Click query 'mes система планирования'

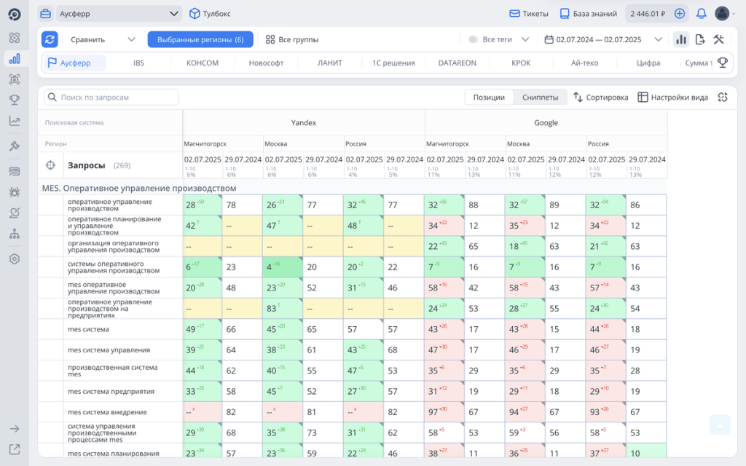[113, 454]
